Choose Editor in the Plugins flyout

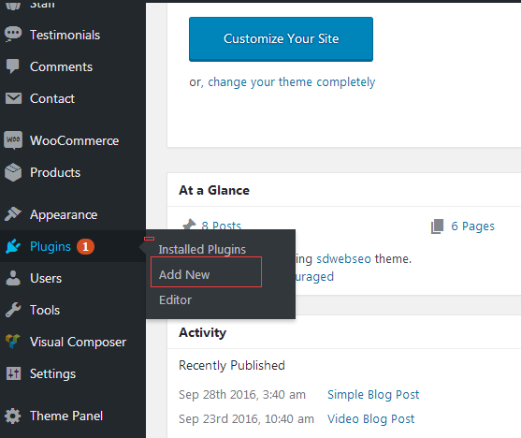tap(176, 300)
